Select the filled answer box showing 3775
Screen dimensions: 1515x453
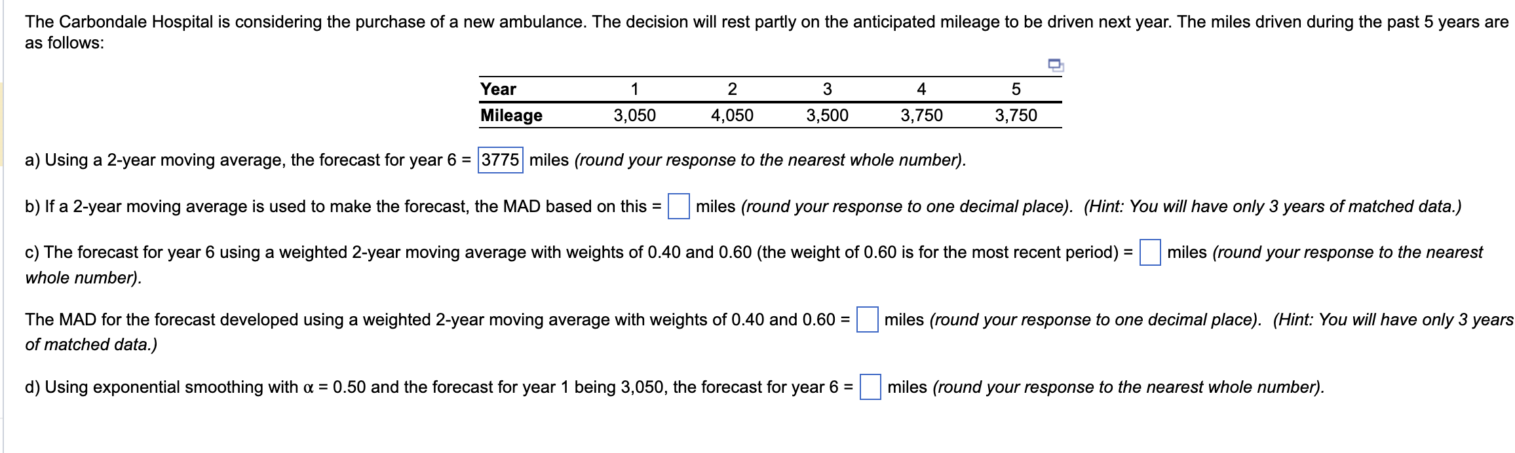point(500,159)
